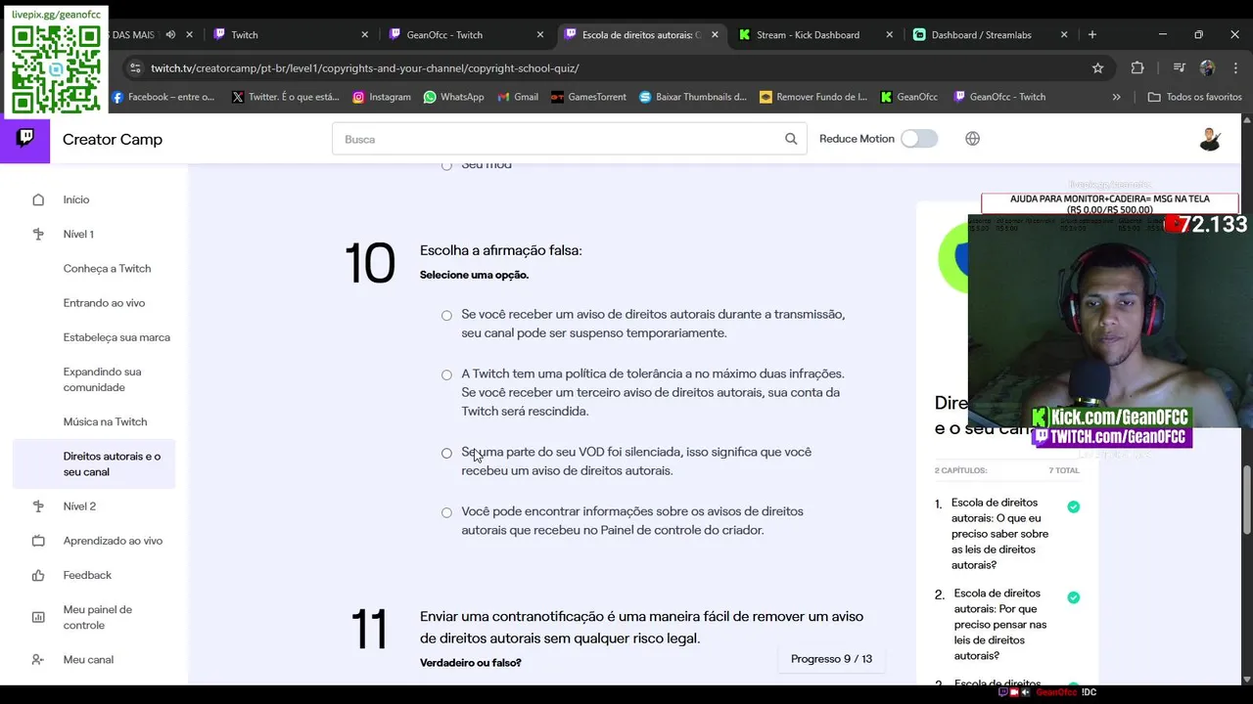Open the Twitter bookmark
1253x704 pixels.
[x=286, y=97]
